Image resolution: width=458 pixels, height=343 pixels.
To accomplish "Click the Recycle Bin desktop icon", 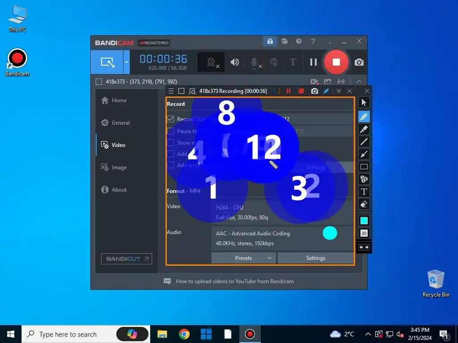I will pyautogui.click(x=436, y=284).
